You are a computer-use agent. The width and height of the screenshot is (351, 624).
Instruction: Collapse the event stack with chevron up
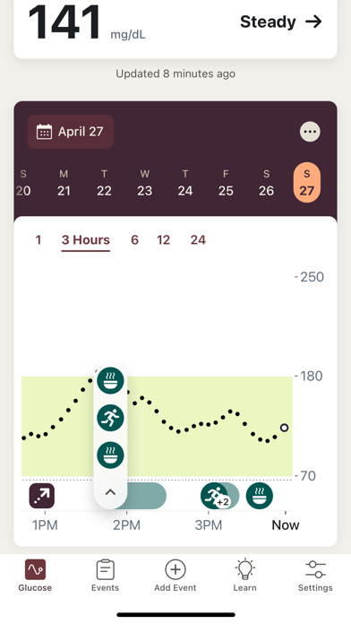(110, 492)
